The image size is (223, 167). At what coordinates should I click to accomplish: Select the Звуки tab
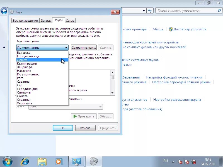tap(59, 20)
